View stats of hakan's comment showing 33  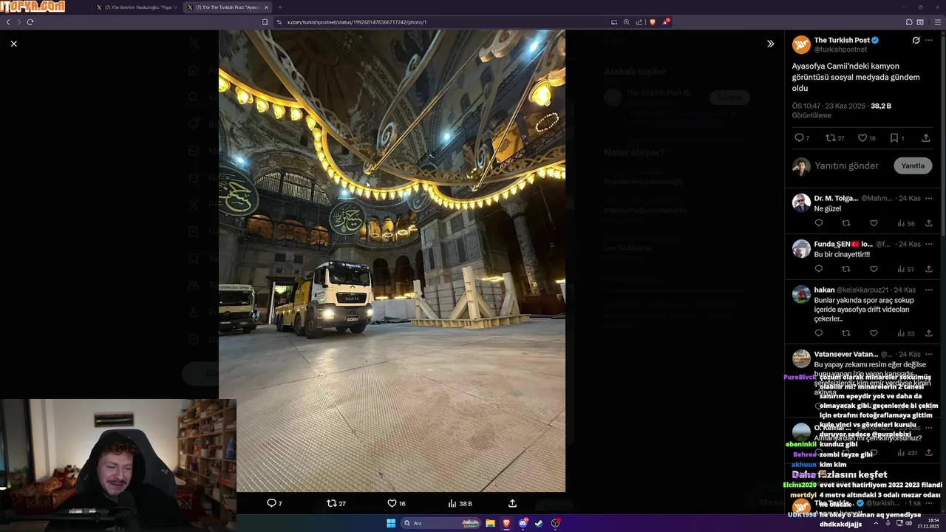[905, 333]
